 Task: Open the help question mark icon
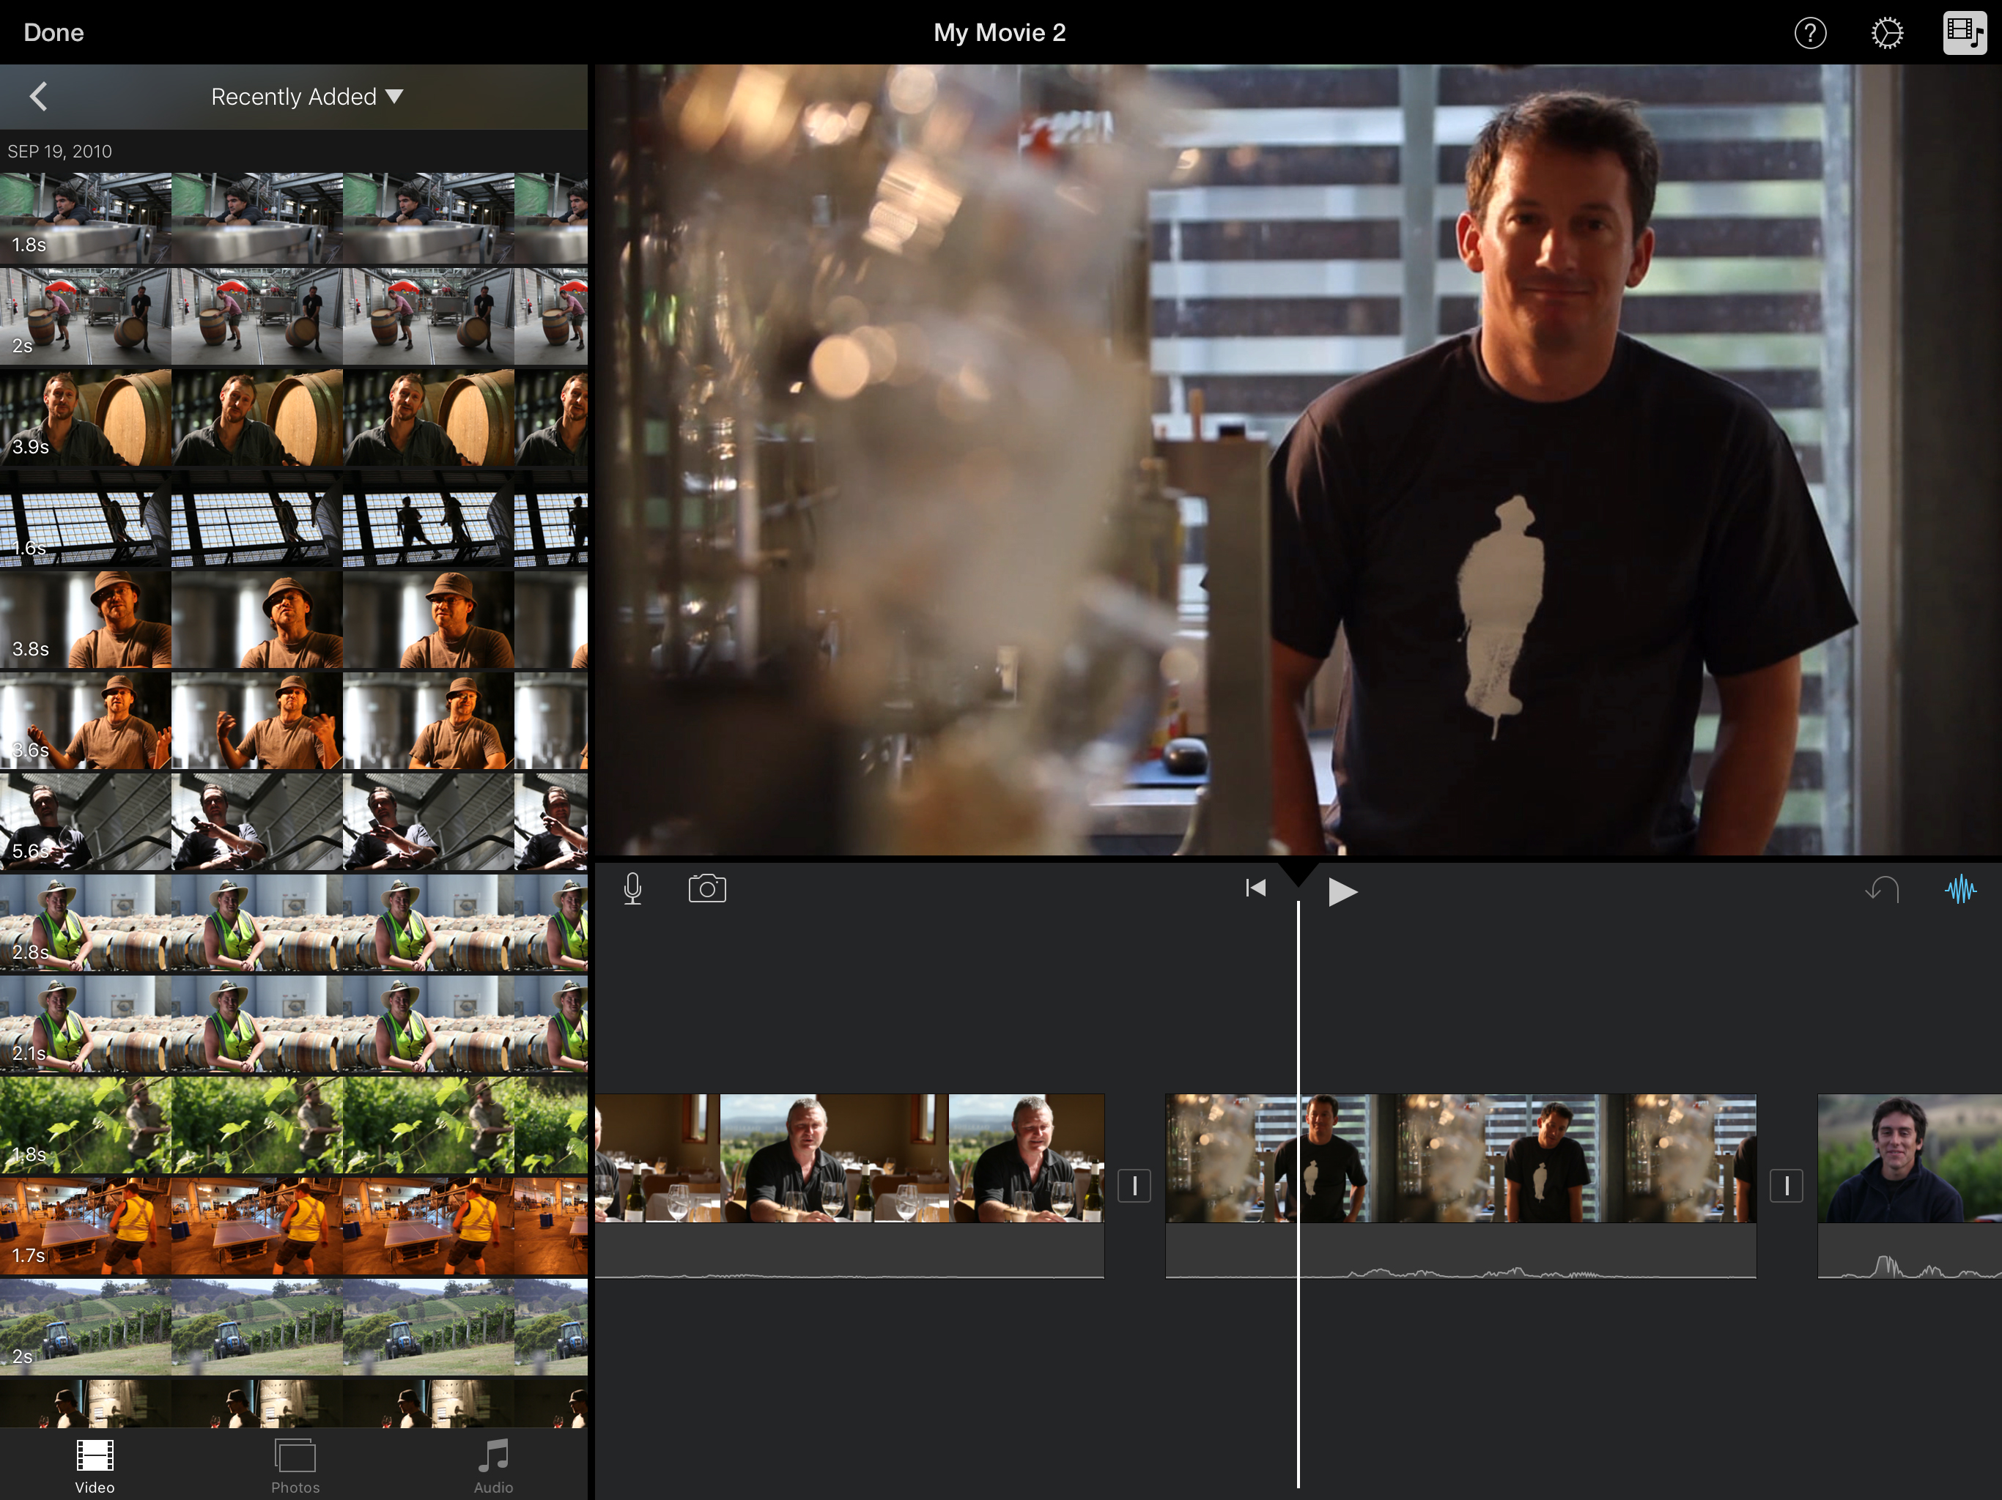coord(1810,34)
